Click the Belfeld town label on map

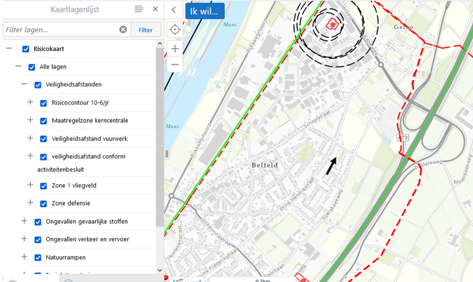point(264,165)
